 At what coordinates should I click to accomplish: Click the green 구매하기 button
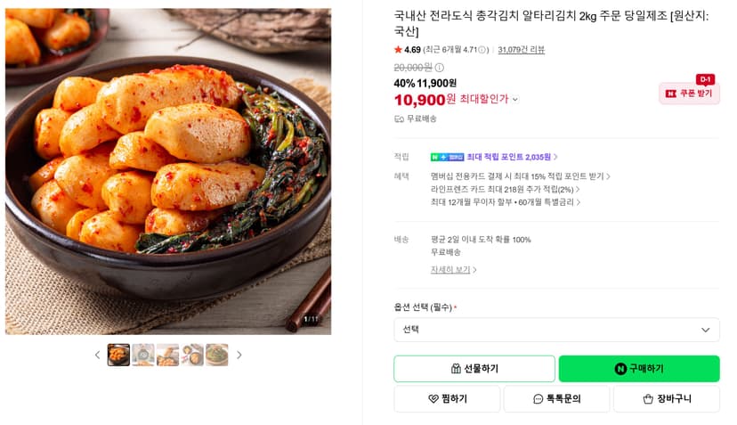click(639, 369)
